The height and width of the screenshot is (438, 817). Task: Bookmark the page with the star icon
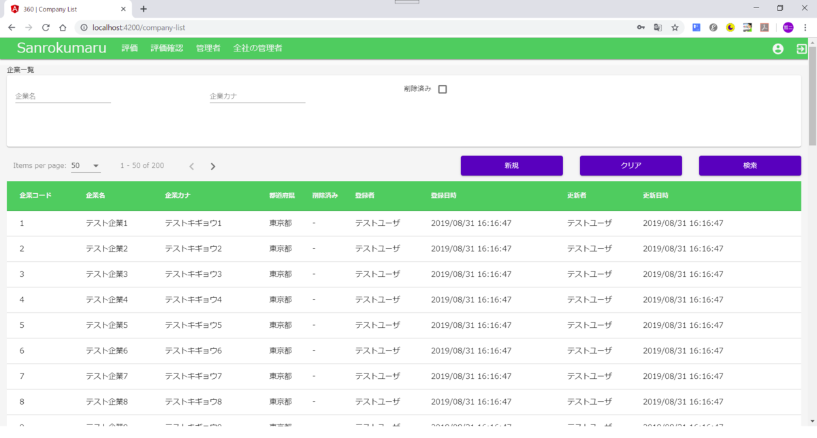point(674,27)
